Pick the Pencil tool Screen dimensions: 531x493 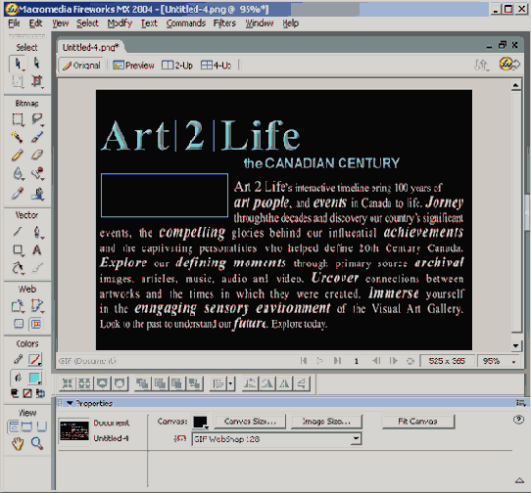coord(17,156)
